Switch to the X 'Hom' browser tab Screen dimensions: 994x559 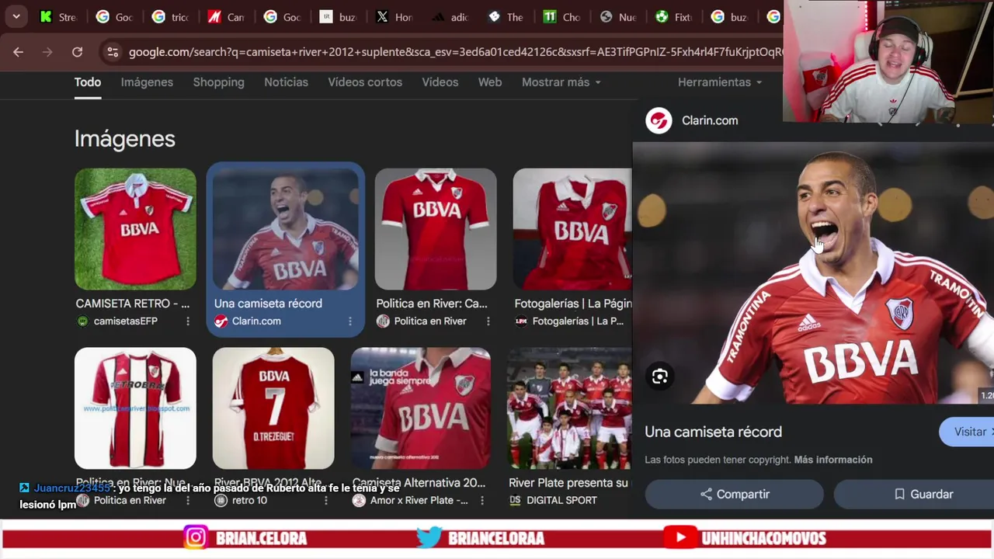(394, 16)
